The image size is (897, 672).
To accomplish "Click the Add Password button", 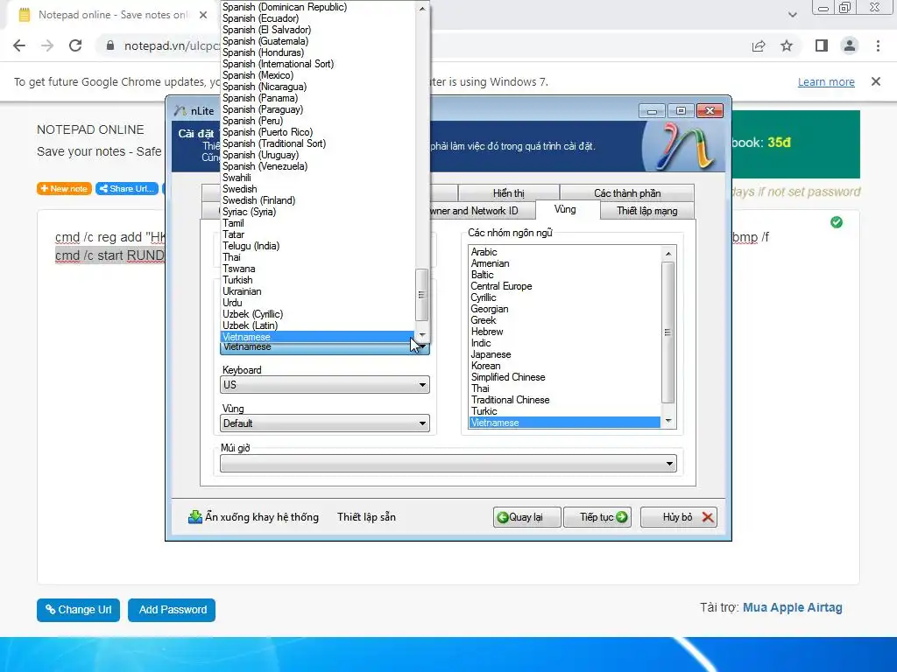I will tap(172, 610).
